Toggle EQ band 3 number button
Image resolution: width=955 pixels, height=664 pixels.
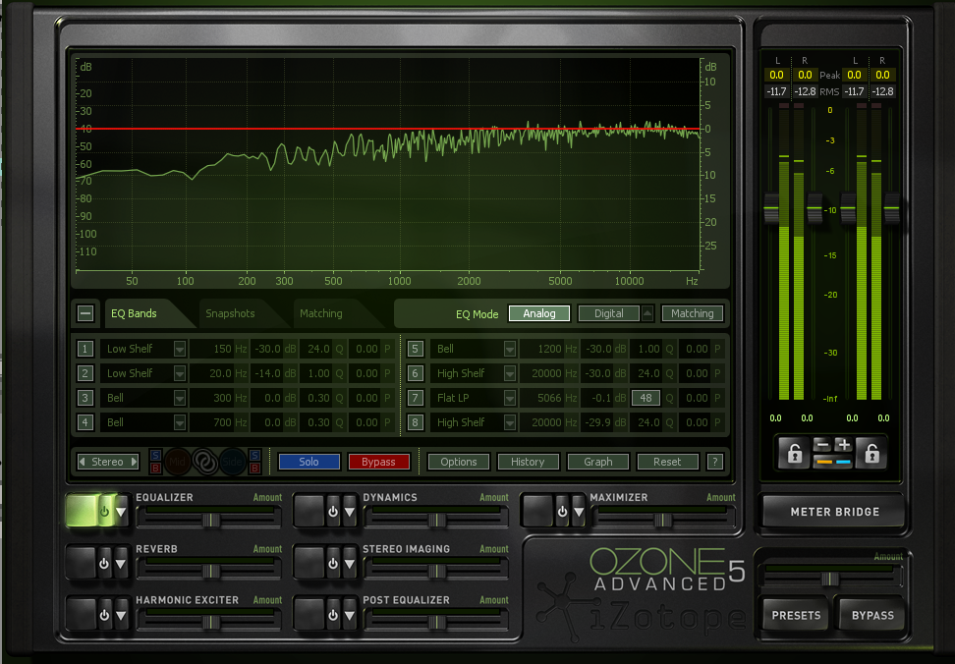click(x=85, y=398)
